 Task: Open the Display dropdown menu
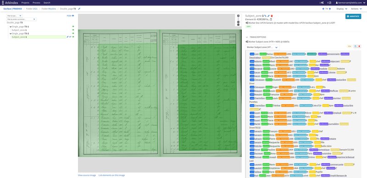341,9
